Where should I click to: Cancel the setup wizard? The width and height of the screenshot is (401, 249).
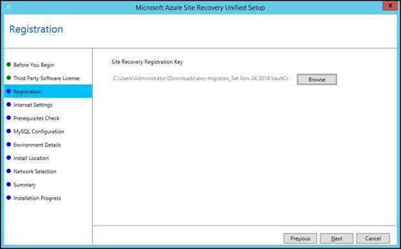click(x=373, y=239)
